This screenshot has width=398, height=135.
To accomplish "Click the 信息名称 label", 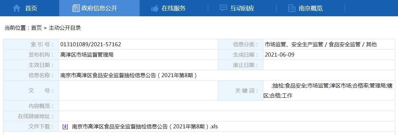I will (x=41, y=75).
